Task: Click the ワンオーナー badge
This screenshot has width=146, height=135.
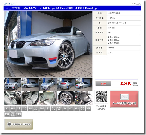Action: (x=13, y=114)
